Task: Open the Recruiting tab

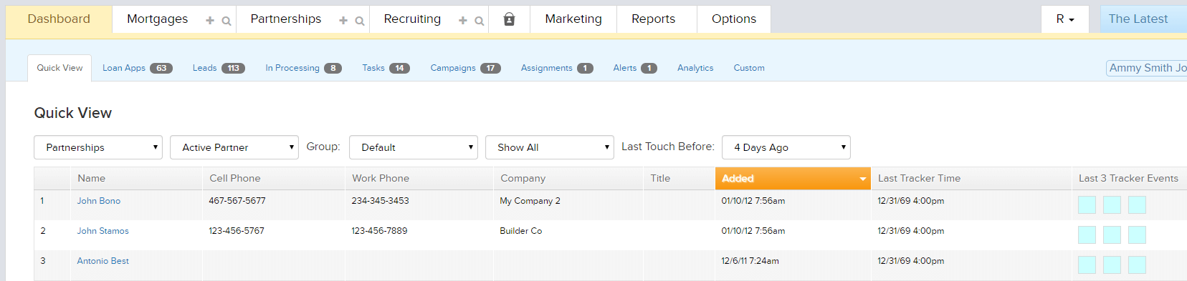Action: (x=412, y=19)
